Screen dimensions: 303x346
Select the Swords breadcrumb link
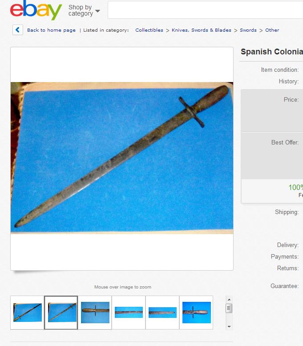pos(248,30)
